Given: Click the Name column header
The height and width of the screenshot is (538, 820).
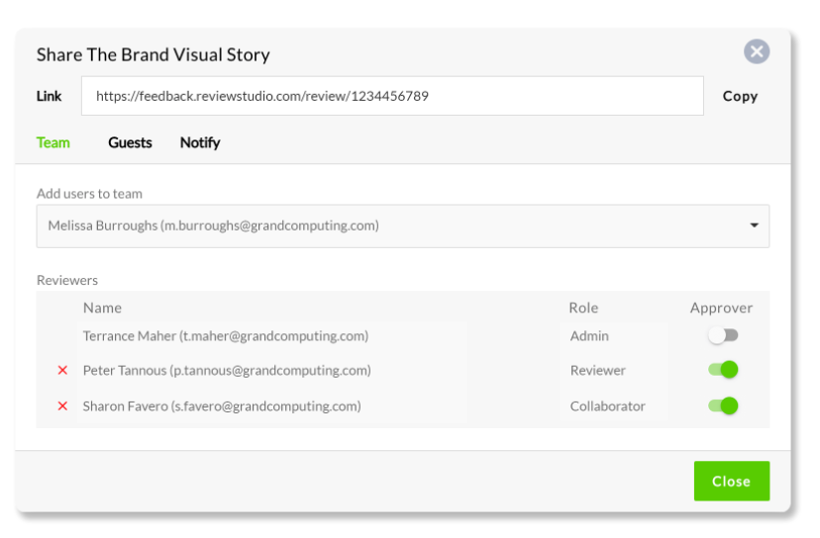Looking at the screenshot, I should pyautogui.click(x=103, y=308).
